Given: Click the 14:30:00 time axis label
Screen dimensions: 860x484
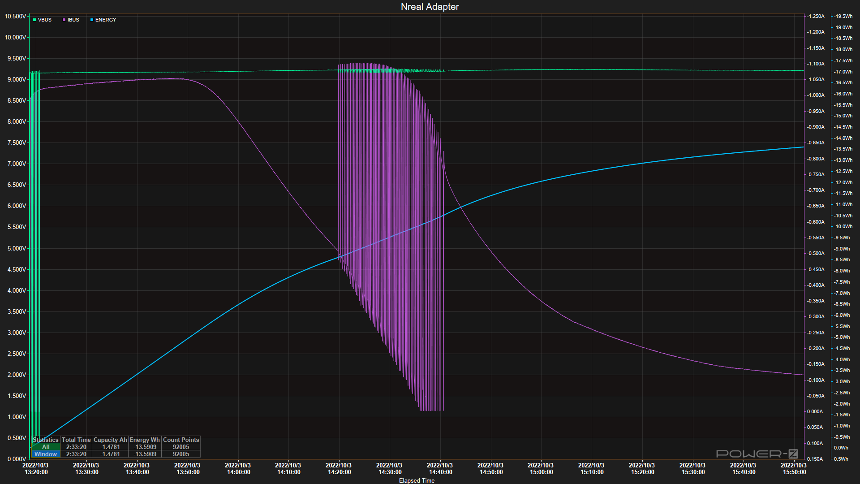Looking at the screenshot, I should point(390,469).
